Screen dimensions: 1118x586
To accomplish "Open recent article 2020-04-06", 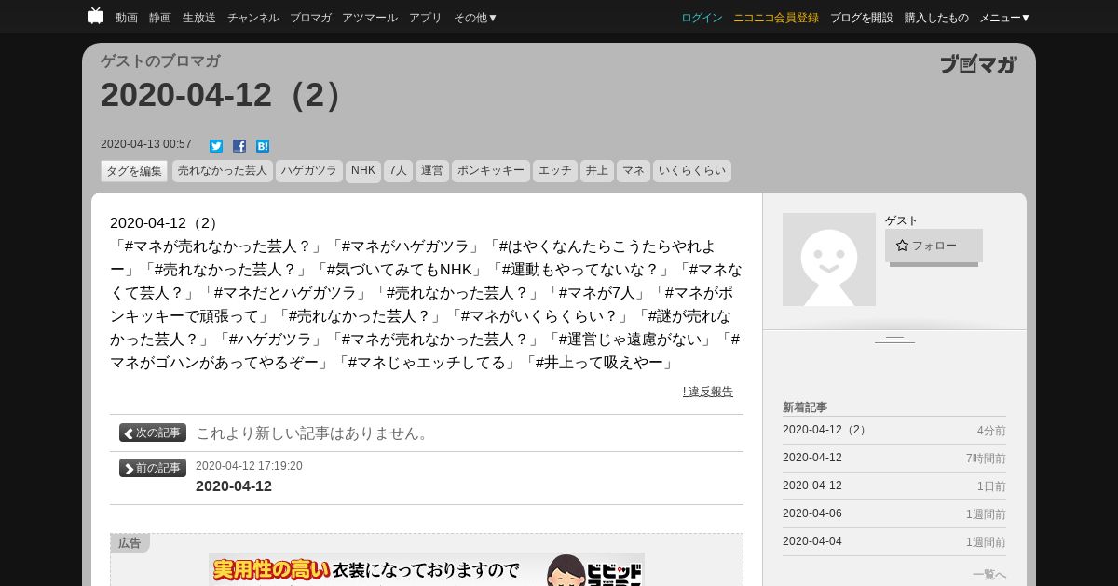I will click(x=812, y=513).
